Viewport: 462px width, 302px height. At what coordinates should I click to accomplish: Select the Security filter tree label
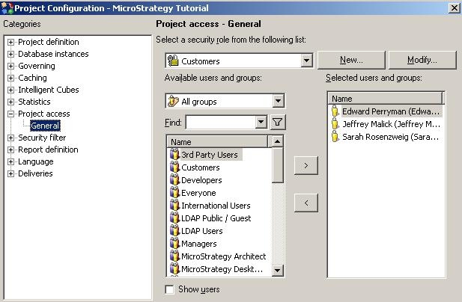pyautogui.click(x=42, y=138)
